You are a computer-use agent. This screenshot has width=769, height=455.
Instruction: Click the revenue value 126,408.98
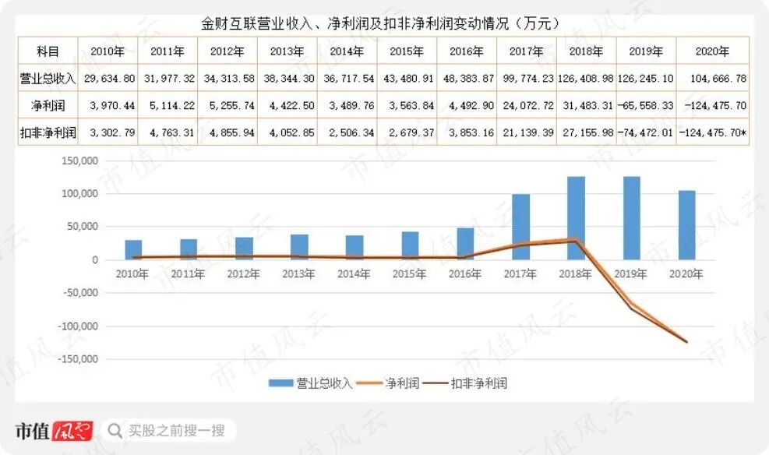[x=586, y=79]
